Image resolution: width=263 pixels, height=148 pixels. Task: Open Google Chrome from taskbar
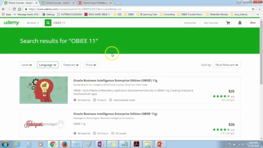pyautogui.click(x=53, y=144)
